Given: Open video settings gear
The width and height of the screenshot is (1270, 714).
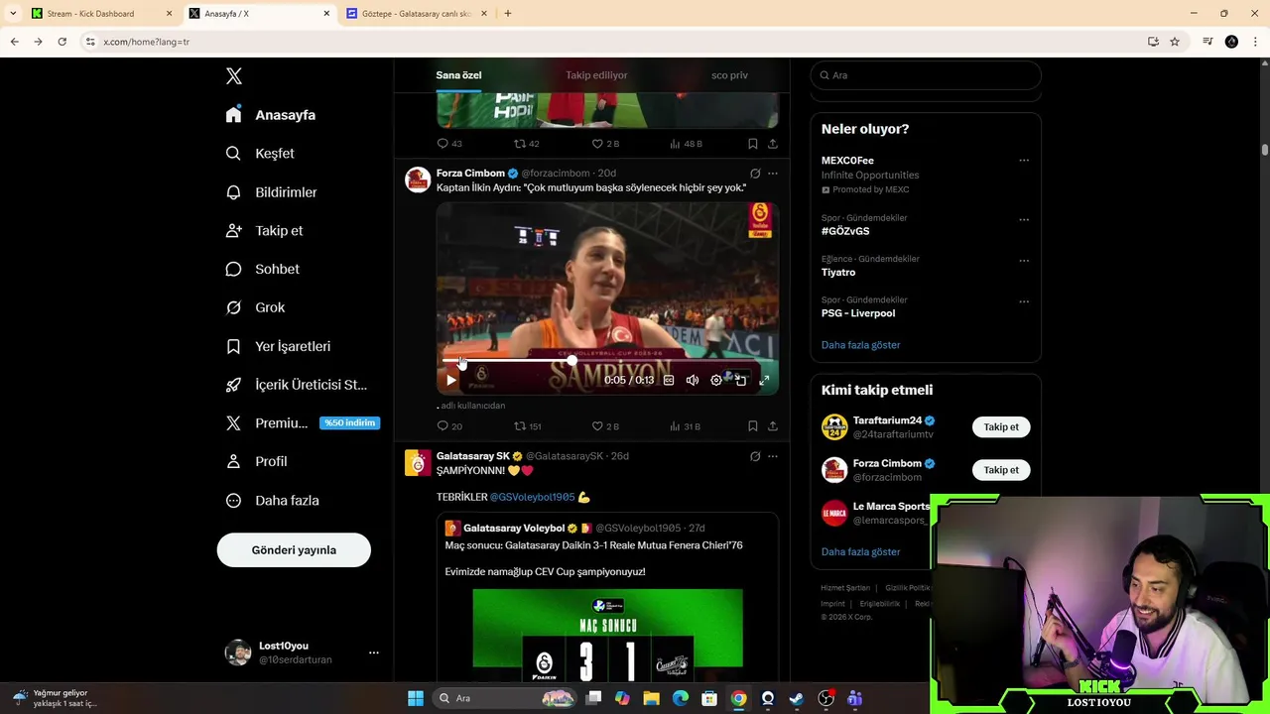Looking at the screenshot, I should 716,380.
